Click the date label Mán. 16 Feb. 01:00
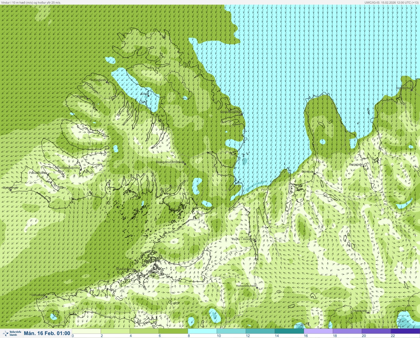420x338 pixels. pos(47,333)
